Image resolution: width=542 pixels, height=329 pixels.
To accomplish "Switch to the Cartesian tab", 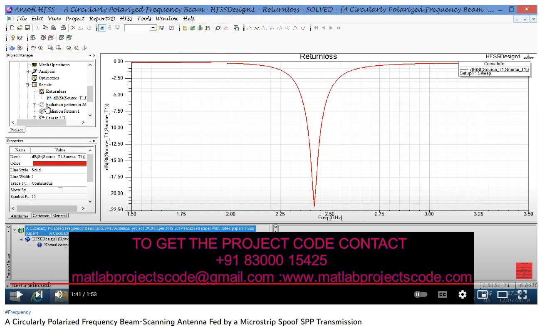I will [x=41, y=216].
